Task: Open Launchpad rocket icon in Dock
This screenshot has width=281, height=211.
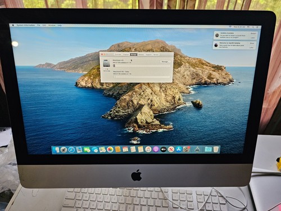Action: (64, 150)
